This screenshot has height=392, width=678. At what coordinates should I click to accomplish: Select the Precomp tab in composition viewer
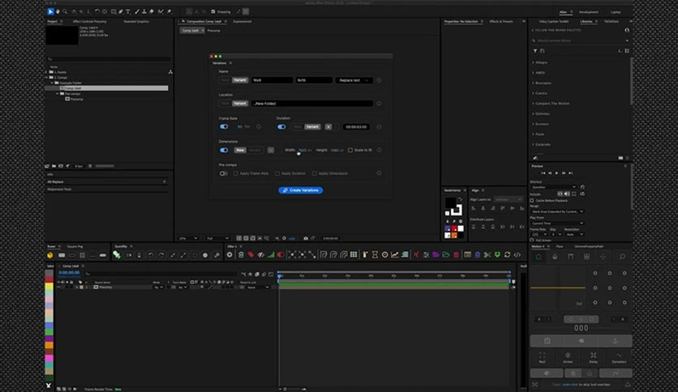[213, 31]
